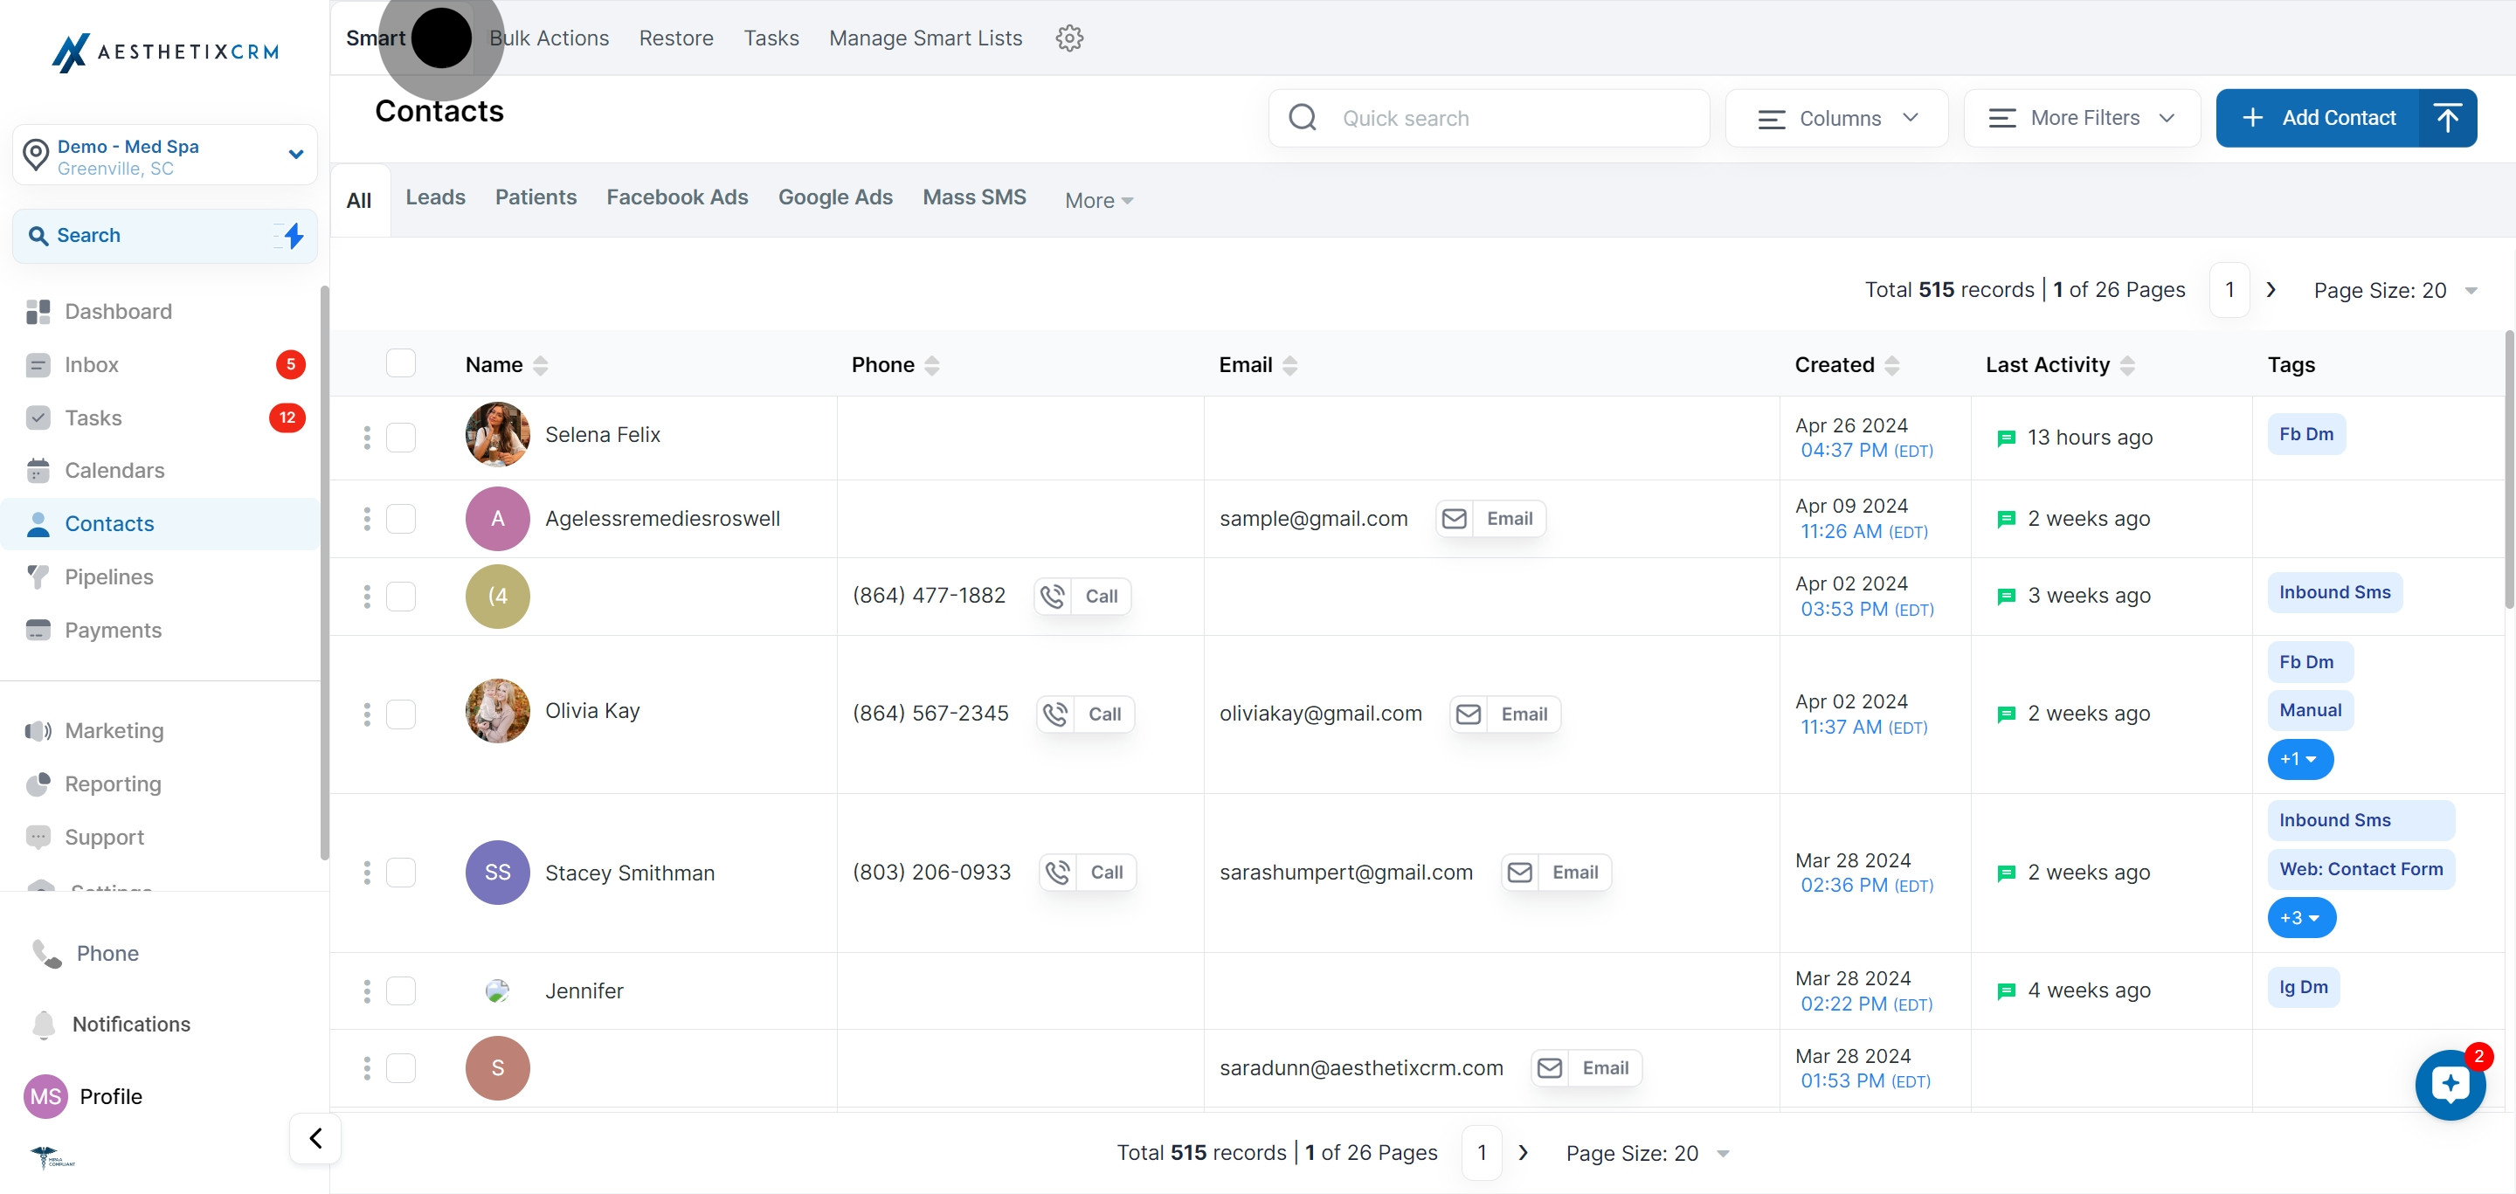Open the Bulk Actions menu item
Viewport: 2516px width, 1194px height.
(x=549, y=38)
